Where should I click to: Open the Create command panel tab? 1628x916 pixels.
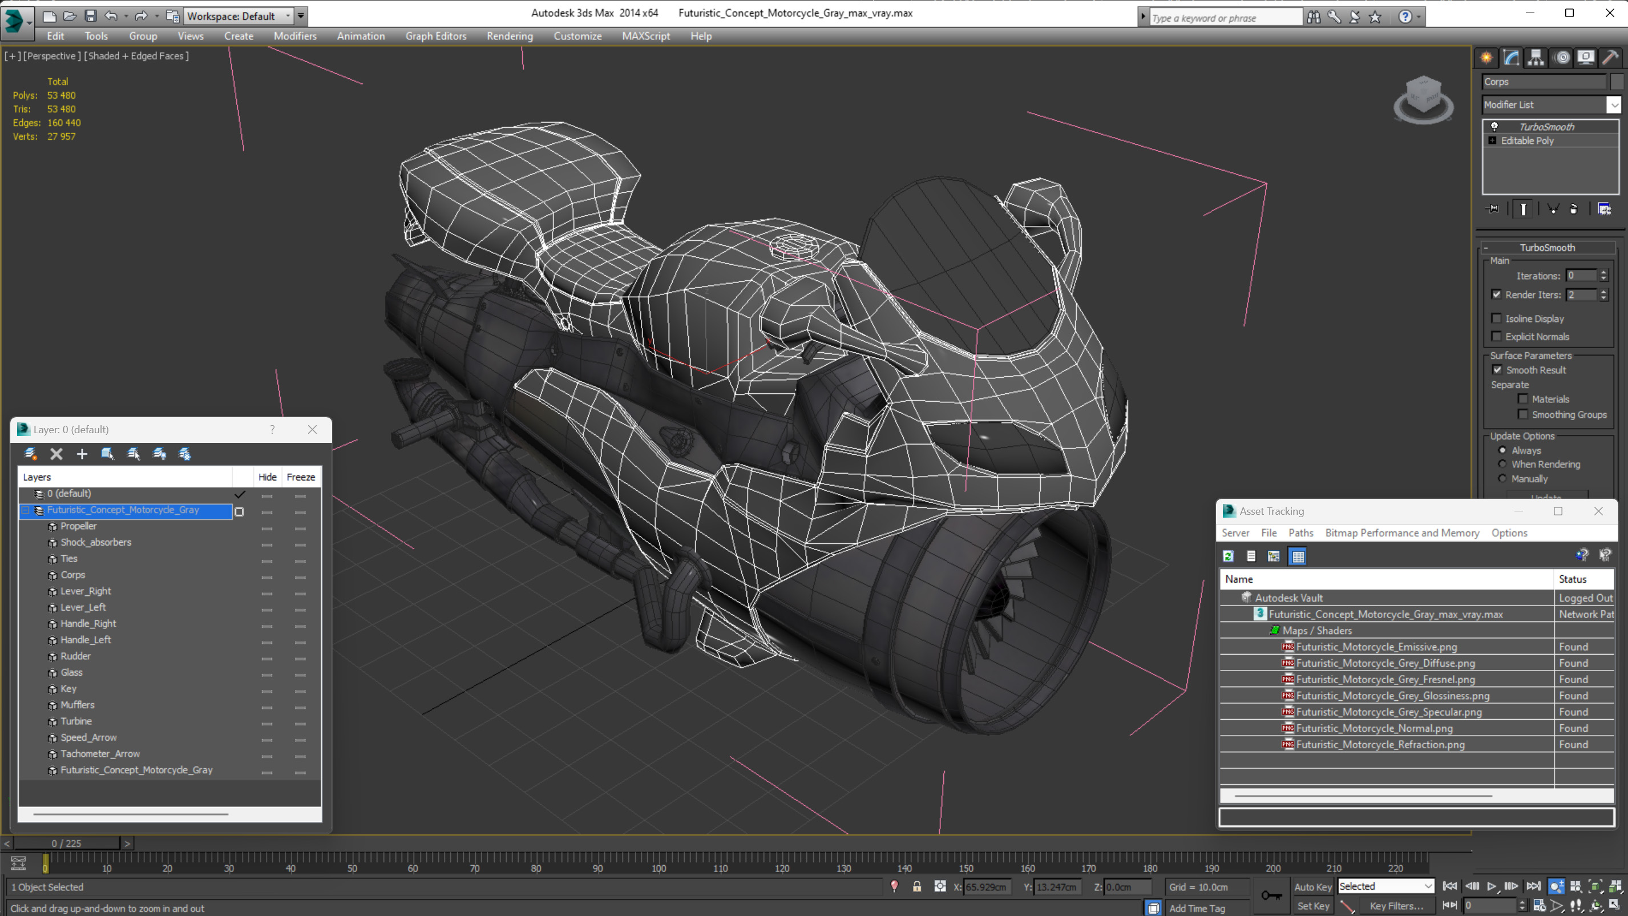(1486, 58)
